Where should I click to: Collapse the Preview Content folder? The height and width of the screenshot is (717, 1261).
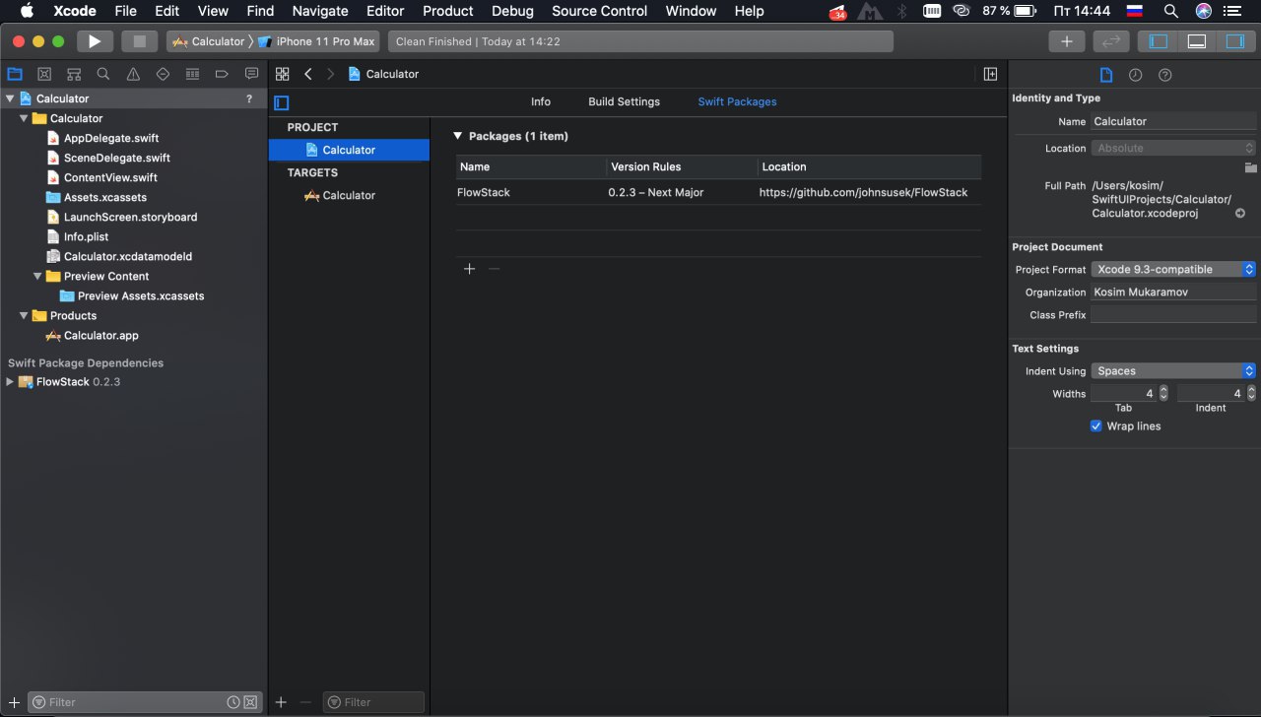click(37, 276)
